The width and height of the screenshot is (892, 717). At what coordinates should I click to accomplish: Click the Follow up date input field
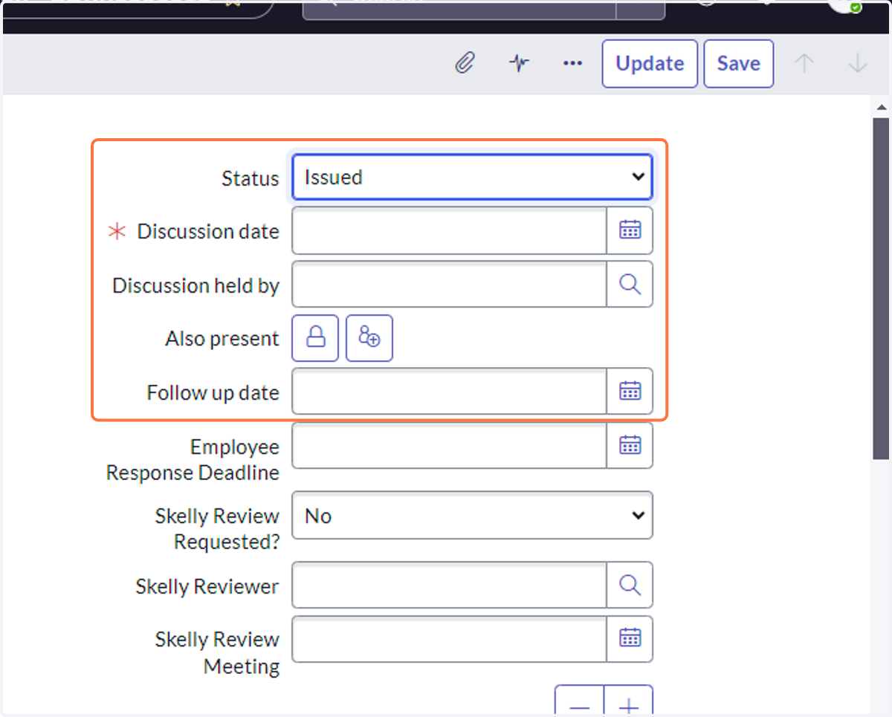(450, 391)
